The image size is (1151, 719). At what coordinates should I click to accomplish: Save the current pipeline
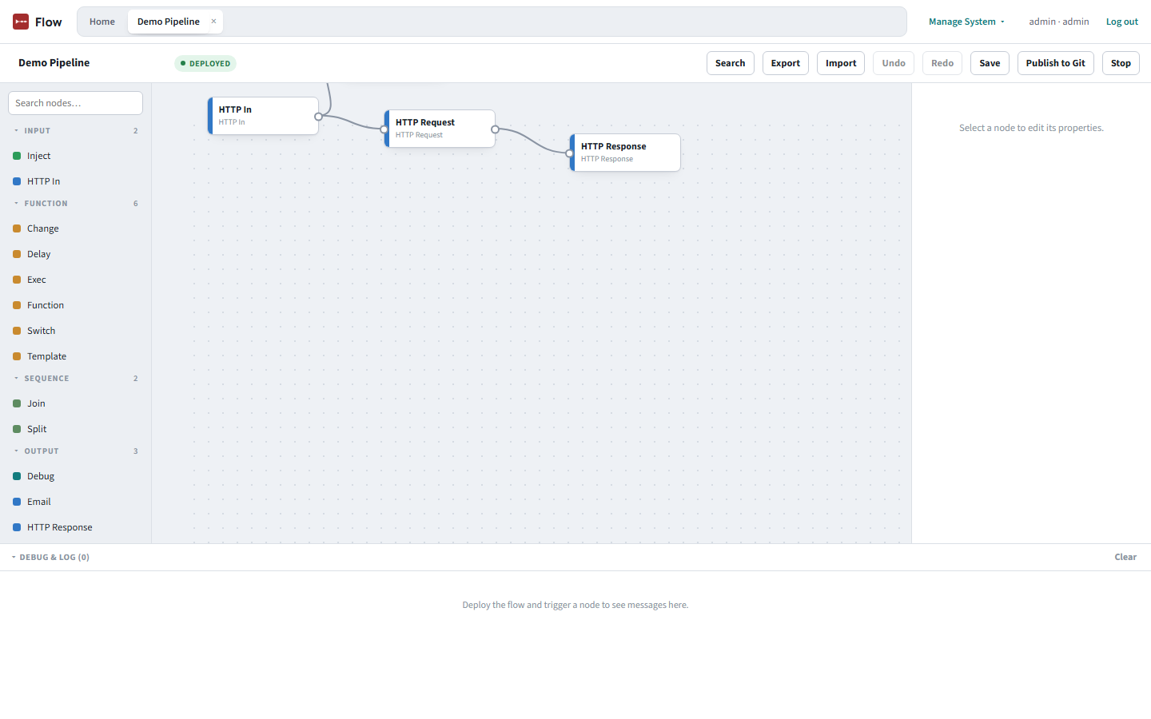(990, 63)
